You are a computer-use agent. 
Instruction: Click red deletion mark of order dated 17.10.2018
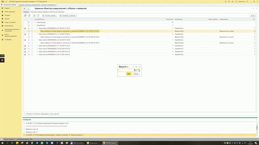(x=25, y=34)
